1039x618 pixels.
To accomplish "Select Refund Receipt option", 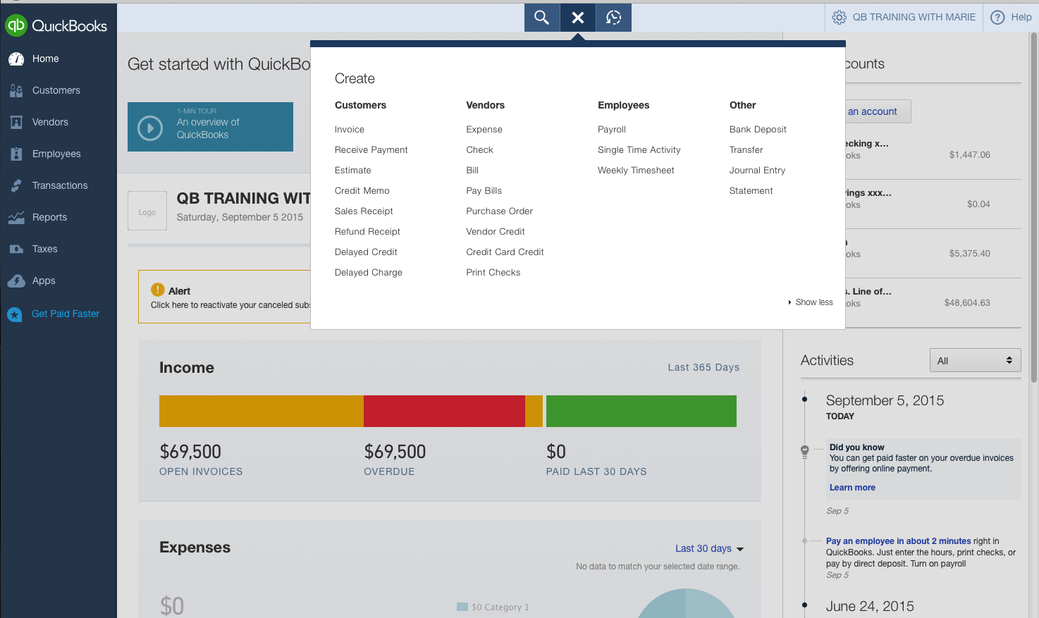I will coord(367,232).
